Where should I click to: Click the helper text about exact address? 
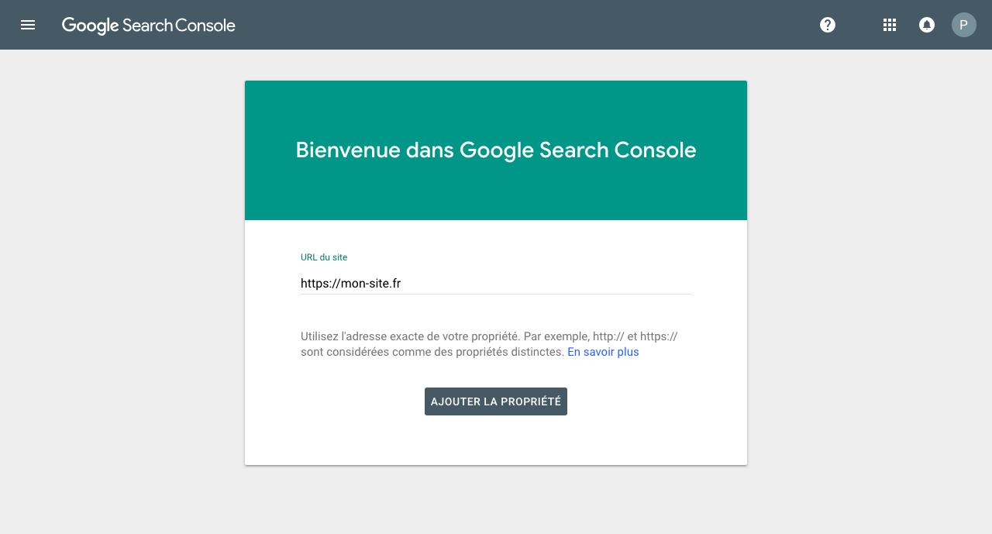[x=489, y=344]
